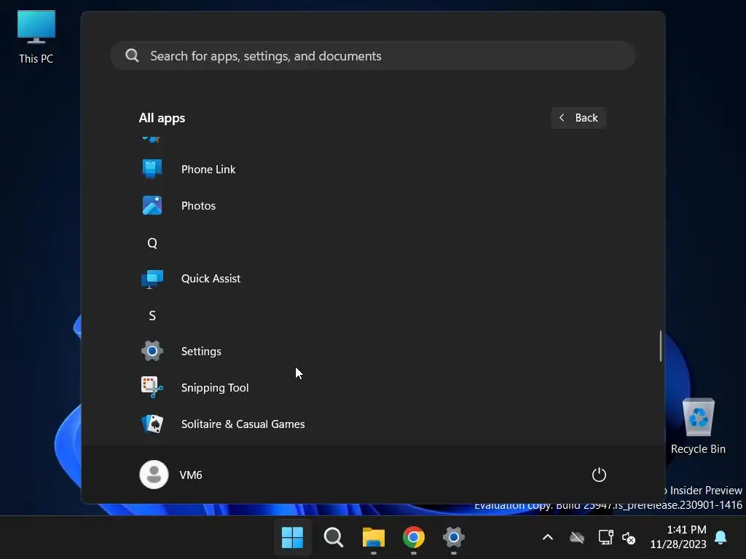The height and width of the screenshot is (559, 746).
Task: Select the This PC desktop icon
Action: (36, 37)
